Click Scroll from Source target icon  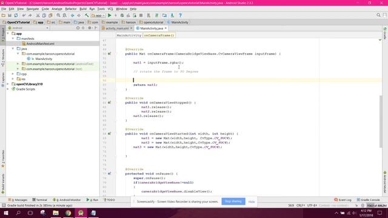pyautogui.click(x=78, y=28)
